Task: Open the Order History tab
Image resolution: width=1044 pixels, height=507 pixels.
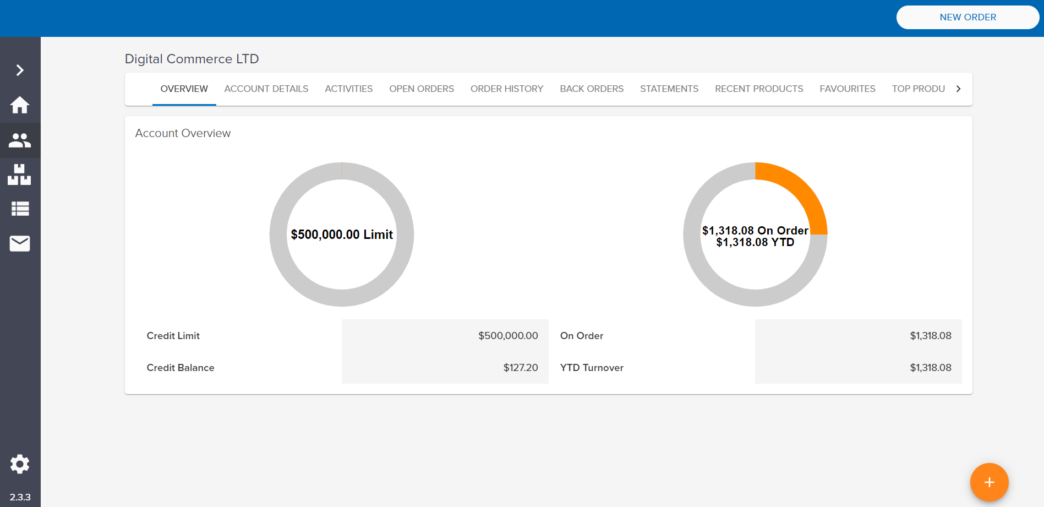Action: point(506,89)
